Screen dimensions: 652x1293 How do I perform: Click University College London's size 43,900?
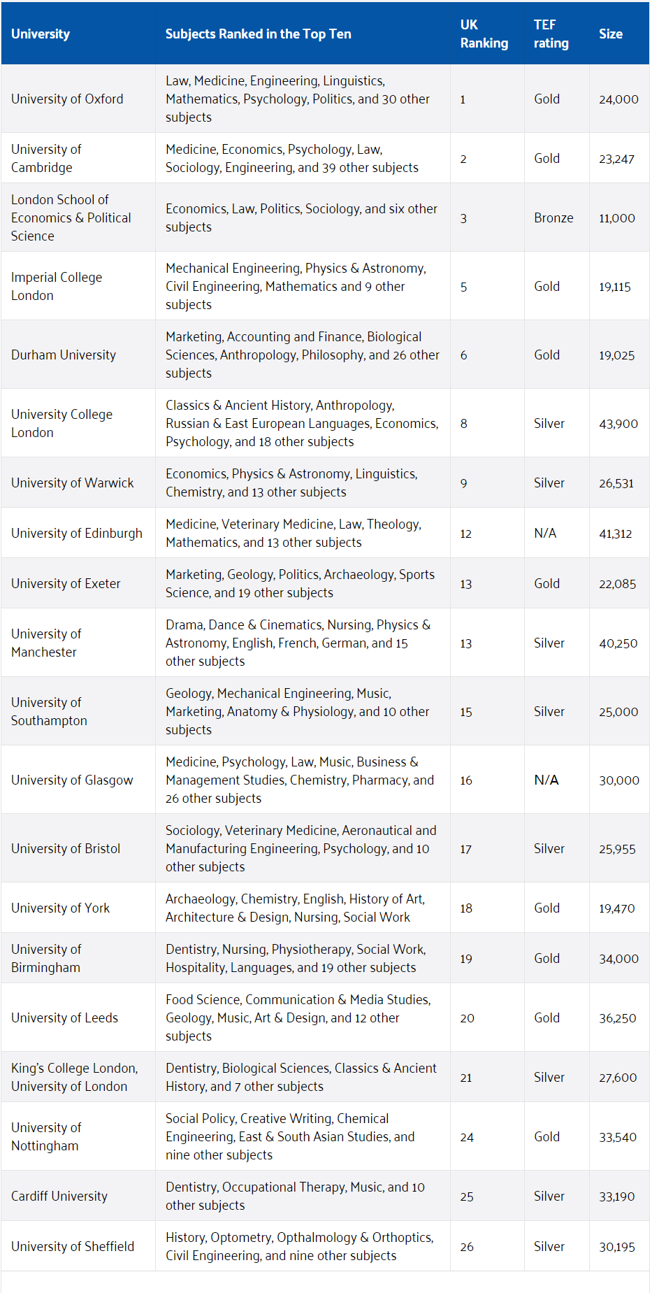pyautogui.click(x=618, y=423)
